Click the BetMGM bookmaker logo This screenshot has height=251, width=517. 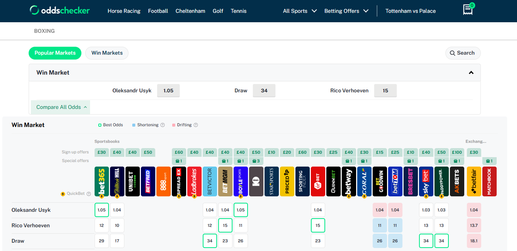[225, 181]
